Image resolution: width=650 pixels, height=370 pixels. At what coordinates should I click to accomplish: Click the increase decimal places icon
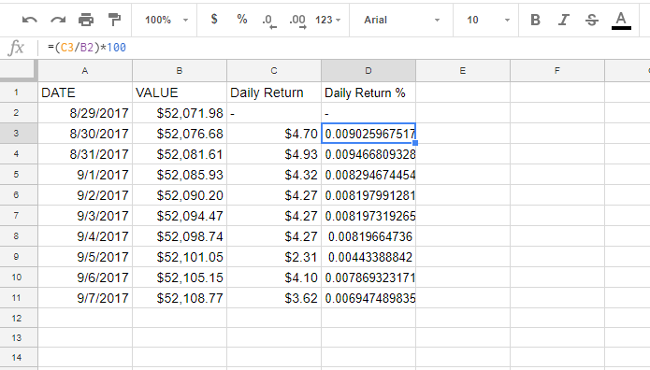[297, 21]
